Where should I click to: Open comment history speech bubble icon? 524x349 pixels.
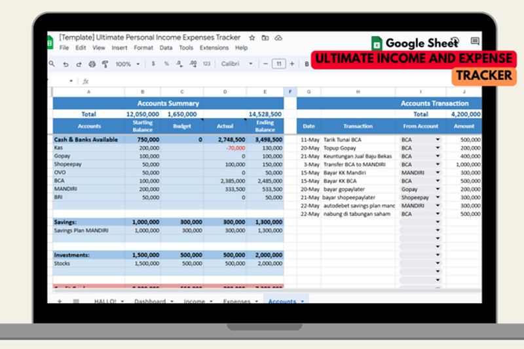click(x=475, y=41)
